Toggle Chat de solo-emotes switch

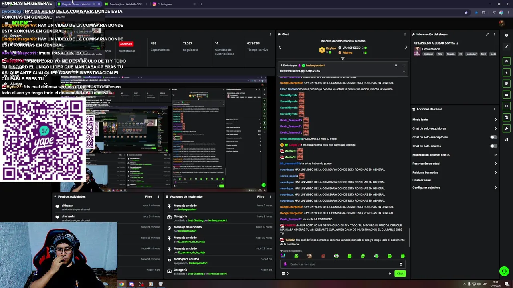[x=493, y=146]
